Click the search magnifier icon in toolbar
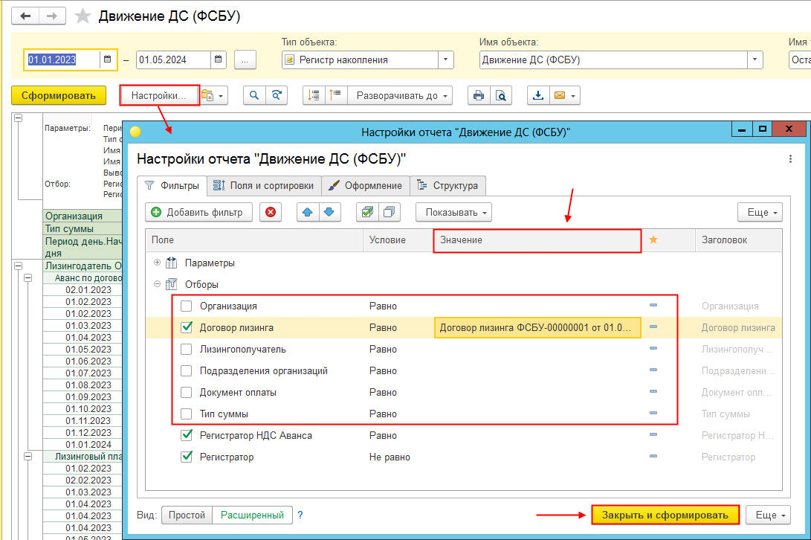Image resolution: width=811 pixels, height=540 pixels. pyautogui.click(x=254, y=95)
